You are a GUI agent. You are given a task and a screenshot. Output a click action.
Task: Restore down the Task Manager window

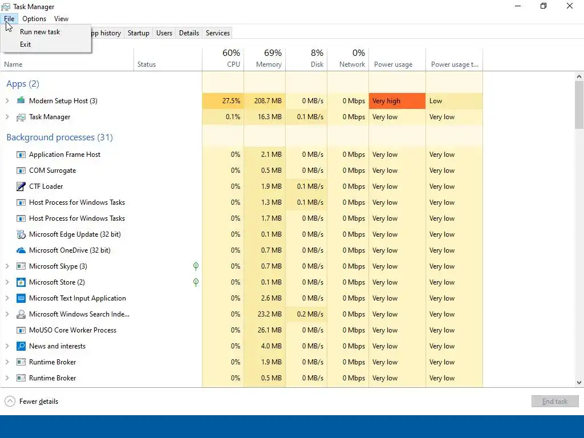coord(544,6)
